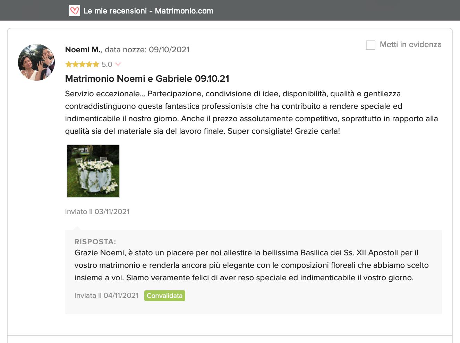
Task: Open Noemi M. round profile photo
Action: (x=36, y=62)
